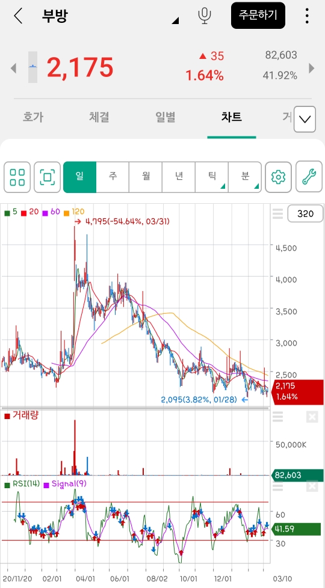Select the 주 weekly period
This screenshot has height=588, width=325.
(x=113, y=177)
